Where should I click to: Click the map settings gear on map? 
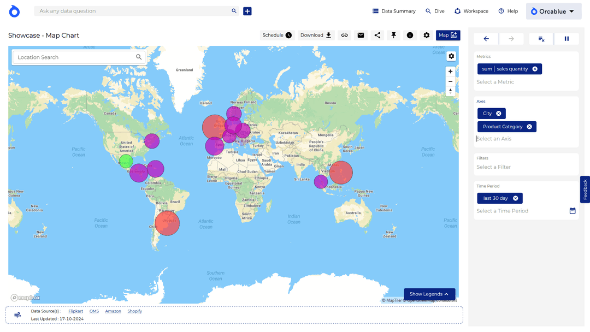[x=451, y=56]
